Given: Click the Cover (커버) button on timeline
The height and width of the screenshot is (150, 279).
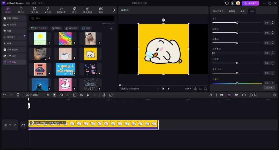Looking at the screenshot, I should click(x=23, y=125).
